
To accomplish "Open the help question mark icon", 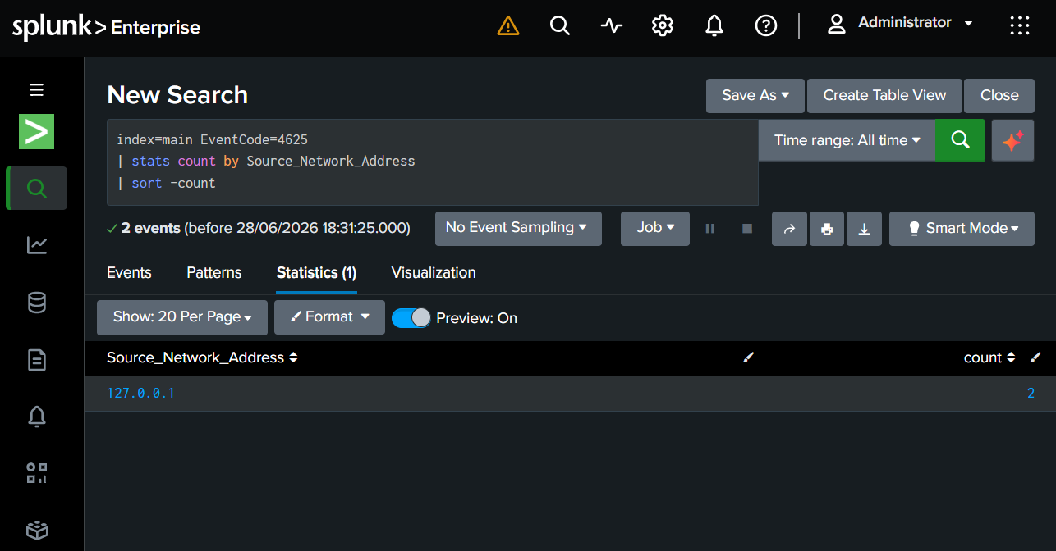I will 765,26.
